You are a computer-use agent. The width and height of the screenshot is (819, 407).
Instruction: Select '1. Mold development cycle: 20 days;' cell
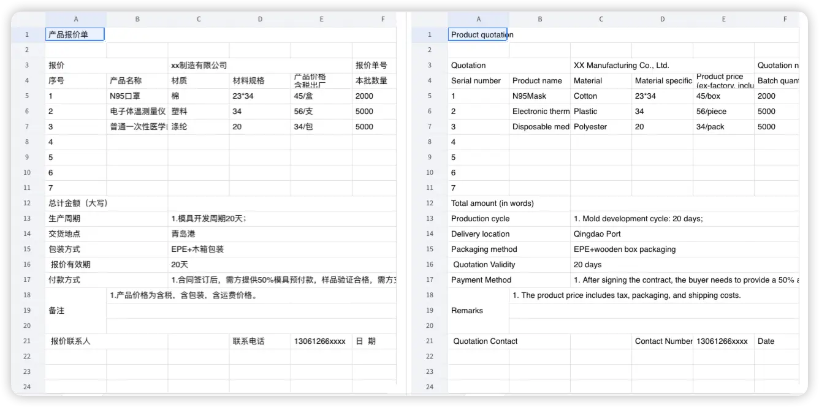click(x=685, y=218)
